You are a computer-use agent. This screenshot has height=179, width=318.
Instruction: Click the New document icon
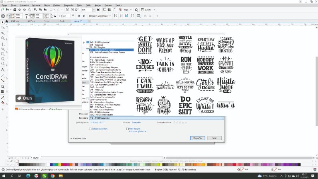click(2, 10)
